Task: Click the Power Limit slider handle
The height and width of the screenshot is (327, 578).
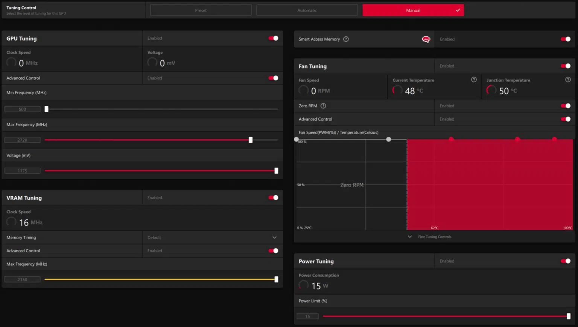Action: (x=568, y=316)
